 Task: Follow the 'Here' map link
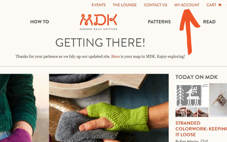click(x=115, y=56)
